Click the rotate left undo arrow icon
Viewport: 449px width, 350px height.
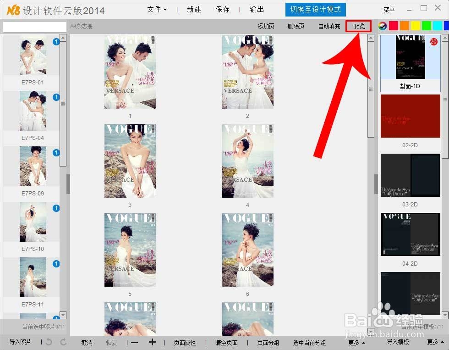pos(49,342)
